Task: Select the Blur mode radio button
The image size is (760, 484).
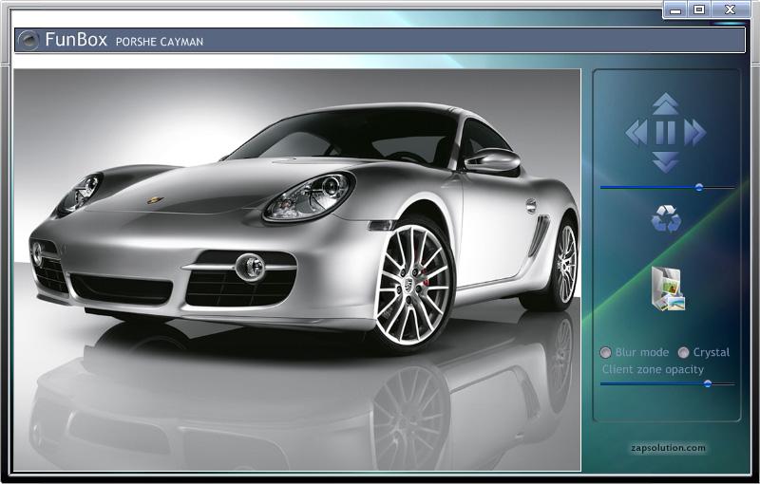Action: pos(605,352)
